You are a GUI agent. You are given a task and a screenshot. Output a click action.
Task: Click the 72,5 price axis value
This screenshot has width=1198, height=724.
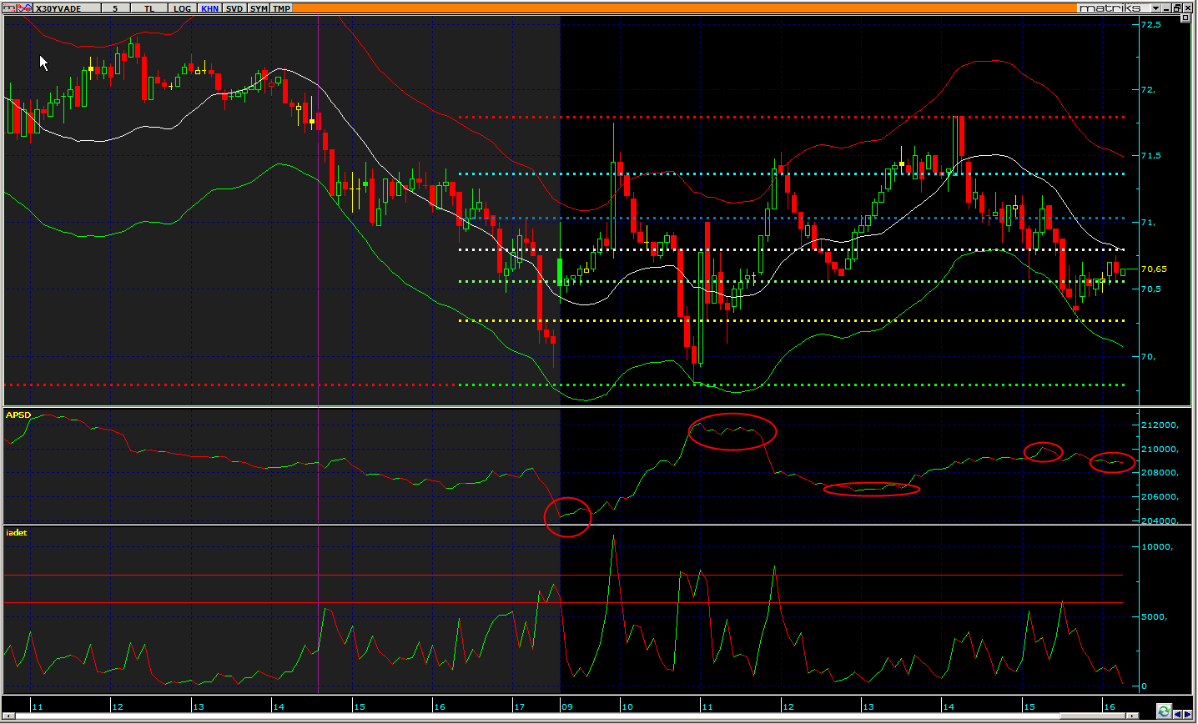[1150, 25]
